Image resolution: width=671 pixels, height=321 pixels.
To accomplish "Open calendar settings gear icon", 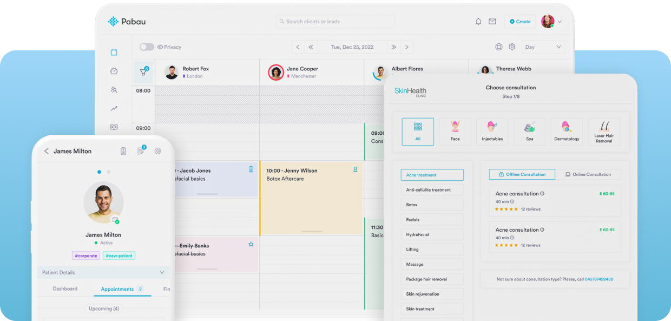I will pyautogui.click(x=512, y=47).
